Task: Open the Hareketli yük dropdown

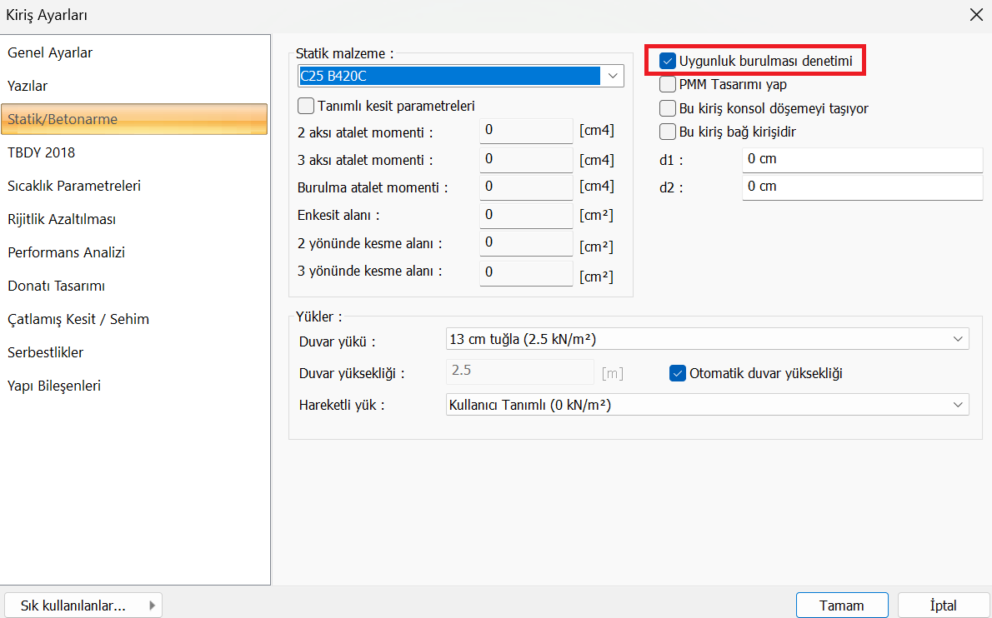Action: (x=956, y=405)
